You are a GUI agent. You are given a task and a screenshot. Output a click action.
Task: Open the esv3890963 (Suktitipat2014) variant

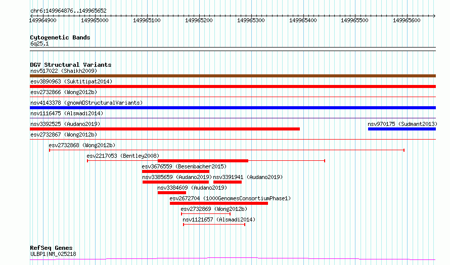[71, 81]
